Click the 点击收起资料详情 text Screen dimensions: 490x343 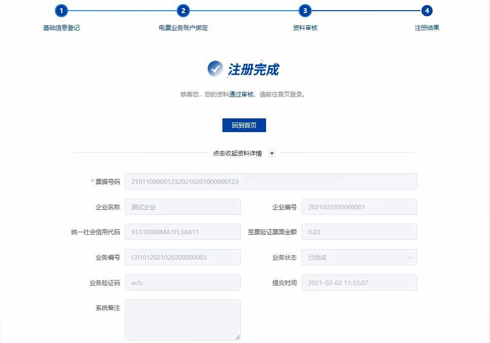[x=239, y=152]
